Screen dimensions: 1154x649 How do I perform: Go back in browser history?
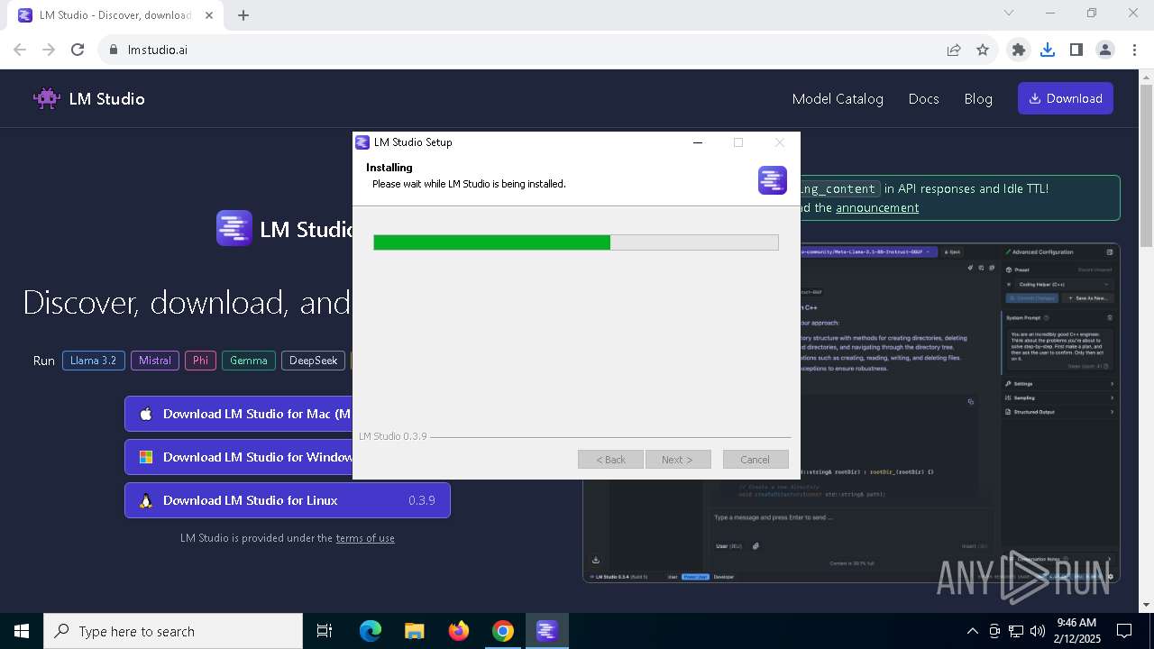click(20, 50)
